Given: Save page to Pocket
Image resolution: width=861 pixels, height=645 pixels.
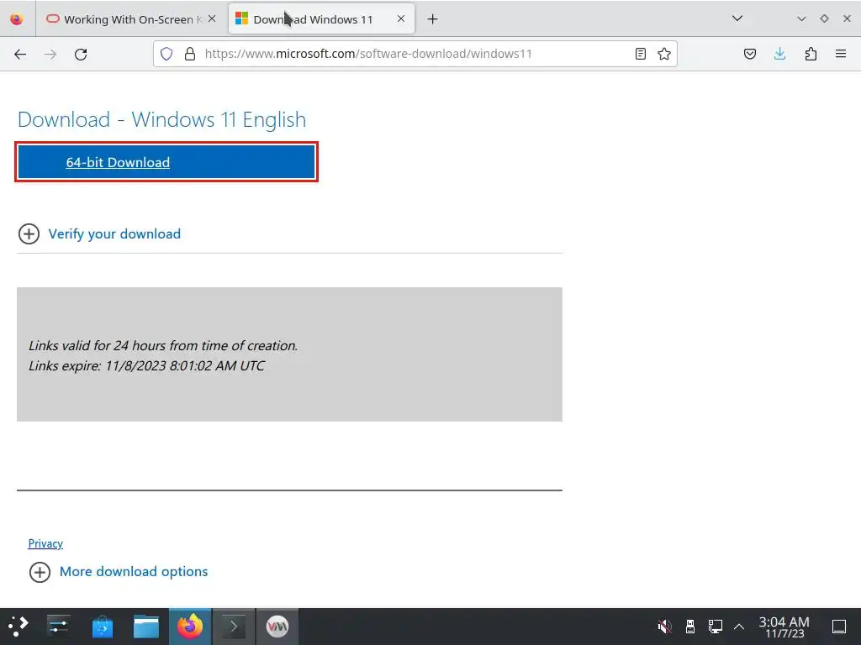Looking at the screenshot, I should 749,54.
